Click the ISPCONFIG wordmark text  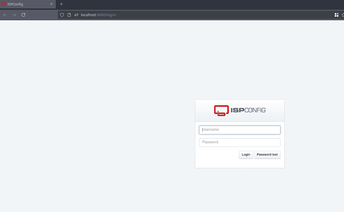point(248,110)
